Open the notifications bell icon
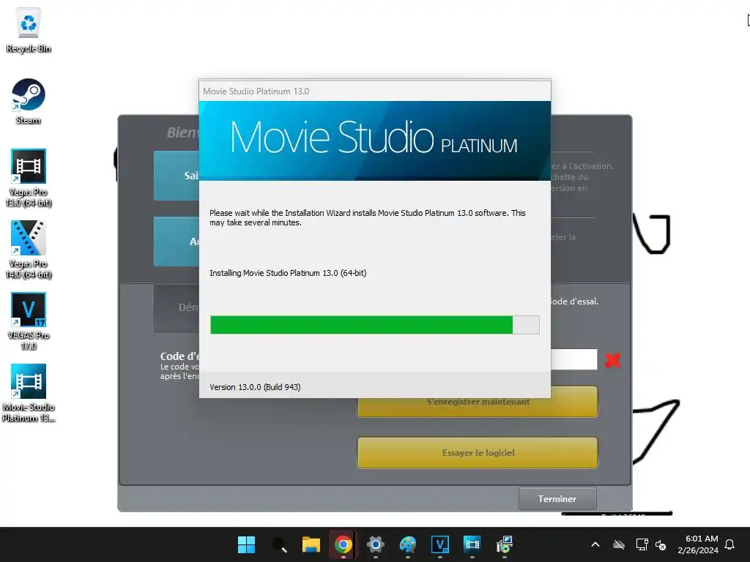The height and width of the screenshot is (562, 750). click(729, 544)
